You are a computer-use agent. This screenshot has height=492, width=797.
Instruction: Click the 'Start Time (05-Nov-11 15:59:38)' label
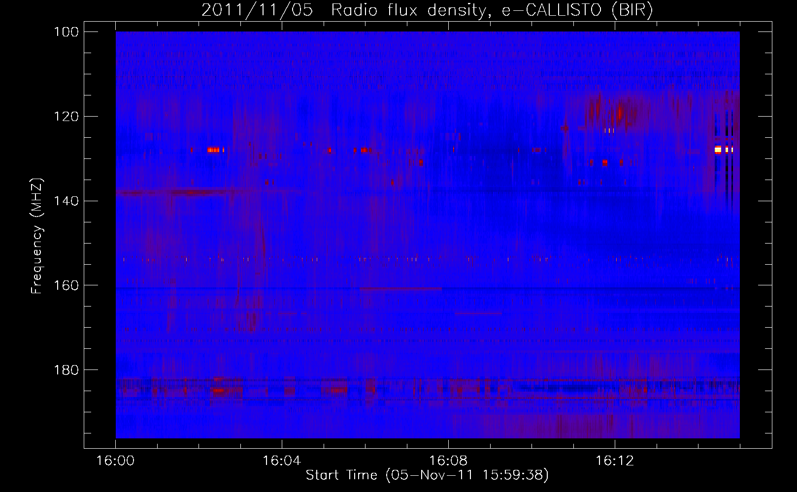tap(427, 475)
